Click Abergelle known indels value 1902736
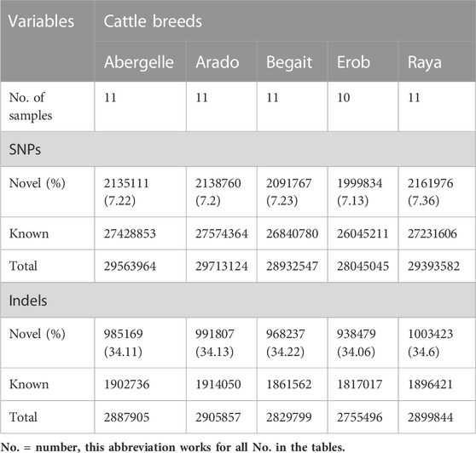Screen dimensions: 476x453 [x=126, y=385]
